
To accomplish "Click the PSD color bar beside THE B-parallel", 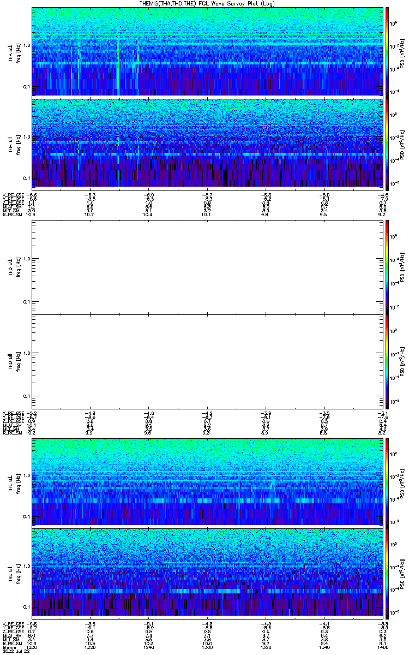I will tap(387, 573).
